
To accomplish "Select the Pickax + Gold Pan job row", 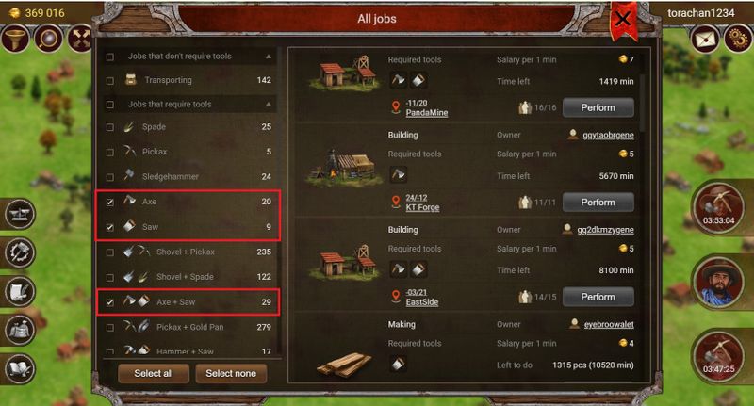I will pos(190,327).
